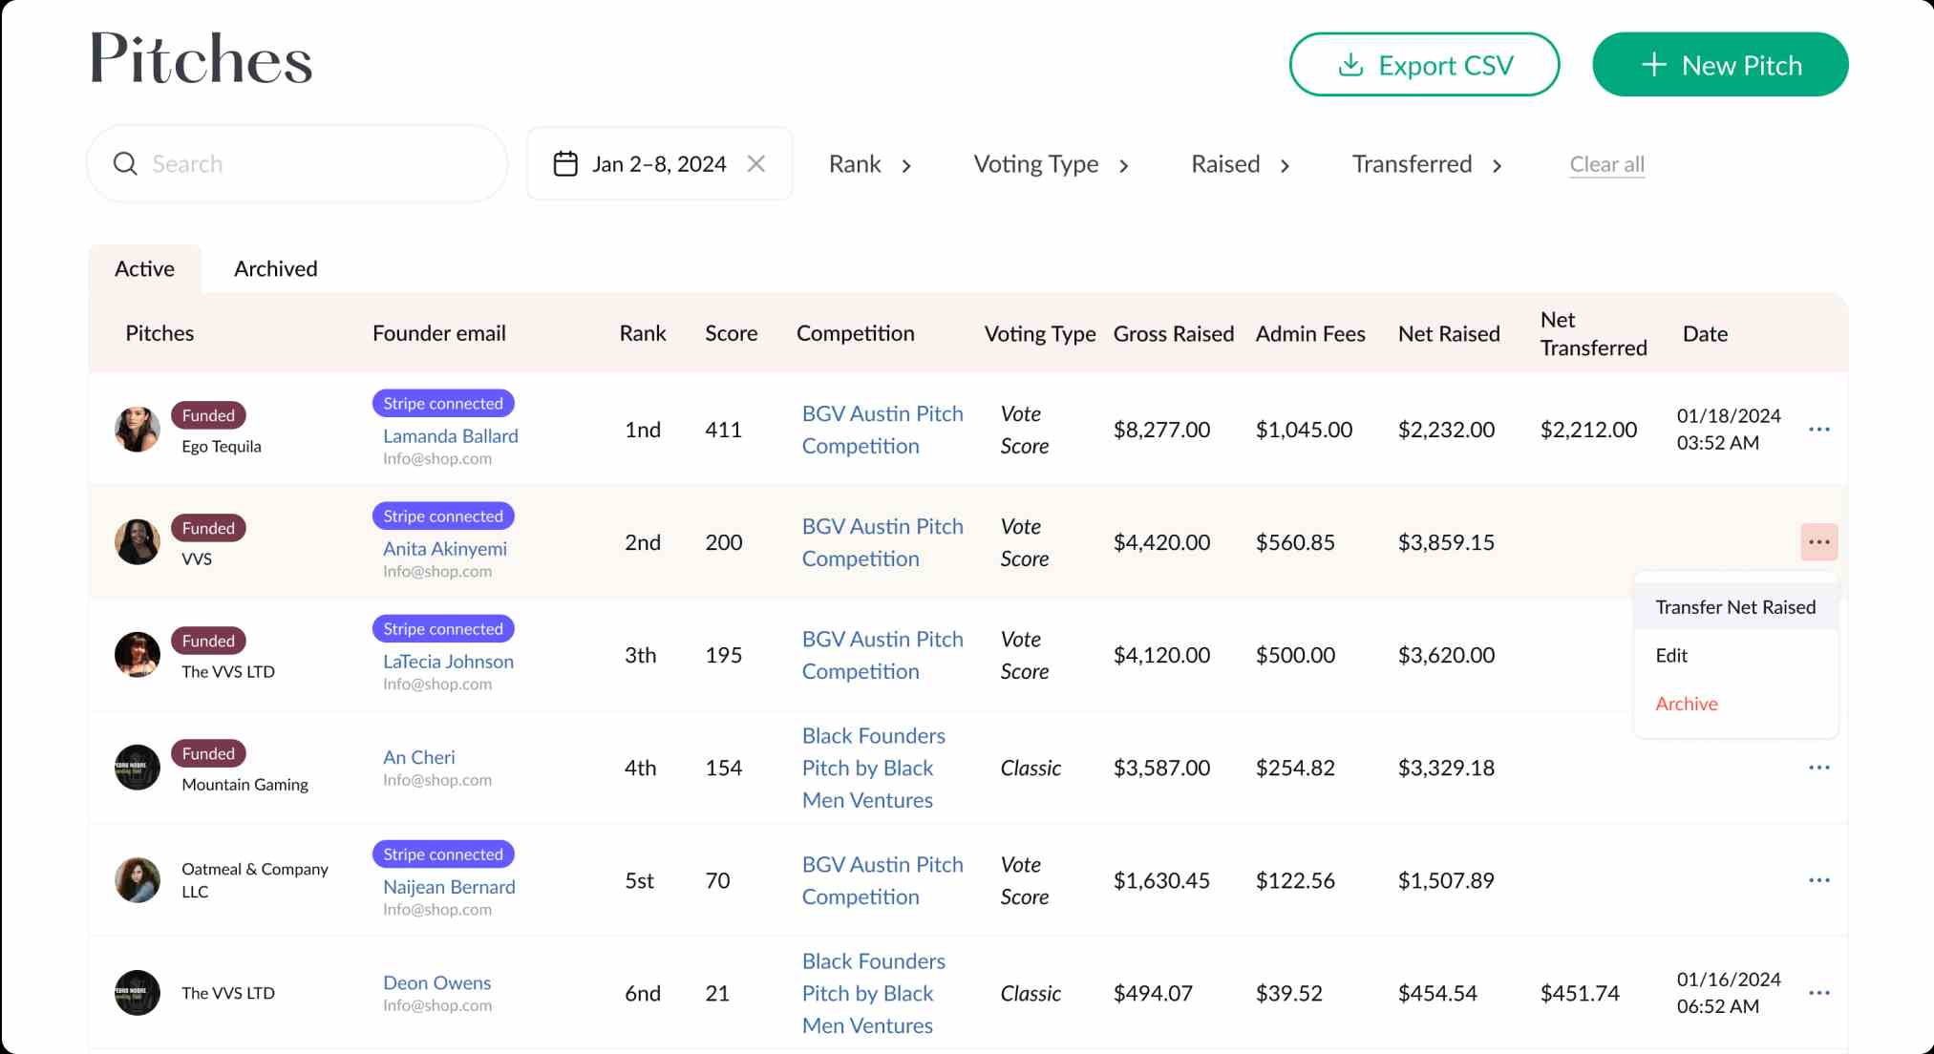Open BGV Austin Pitch Competition in Anita Akinyemi row
This screenshot has height=1054, width=1934.
[x=882, y=542]
